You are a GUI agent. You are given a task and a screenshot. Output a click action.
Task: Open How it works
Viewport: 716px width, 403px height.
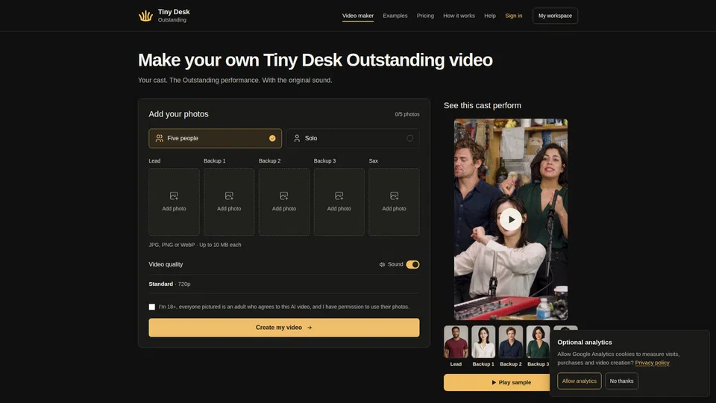459,16
